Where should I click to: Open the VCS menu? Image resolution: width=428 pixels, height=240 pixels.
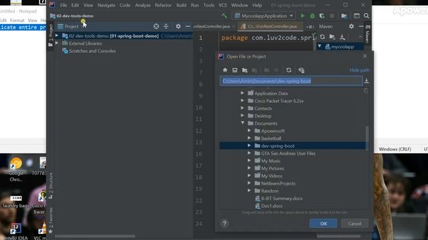click(223, 5)
